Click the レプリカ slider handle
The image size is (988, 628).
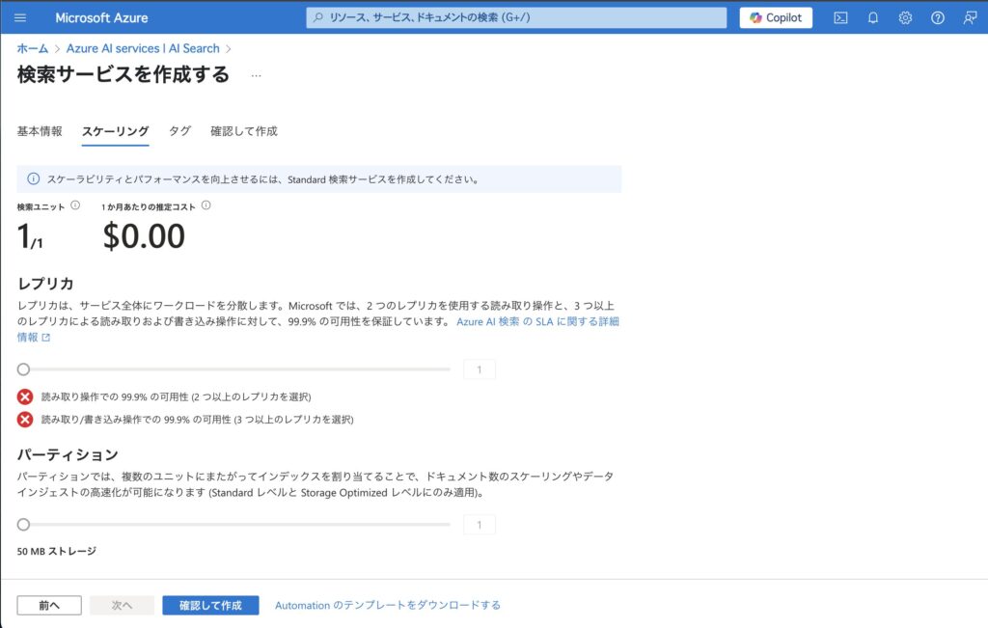(23, 369)
